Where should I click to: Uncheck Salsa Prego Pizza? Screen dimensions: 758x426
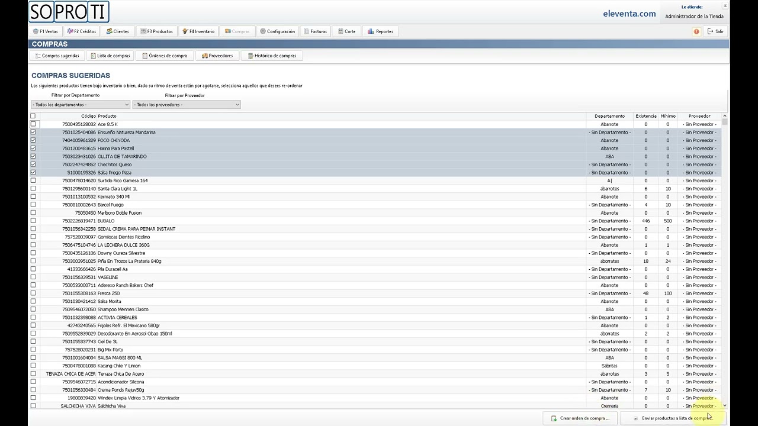[x=33, y=173]
